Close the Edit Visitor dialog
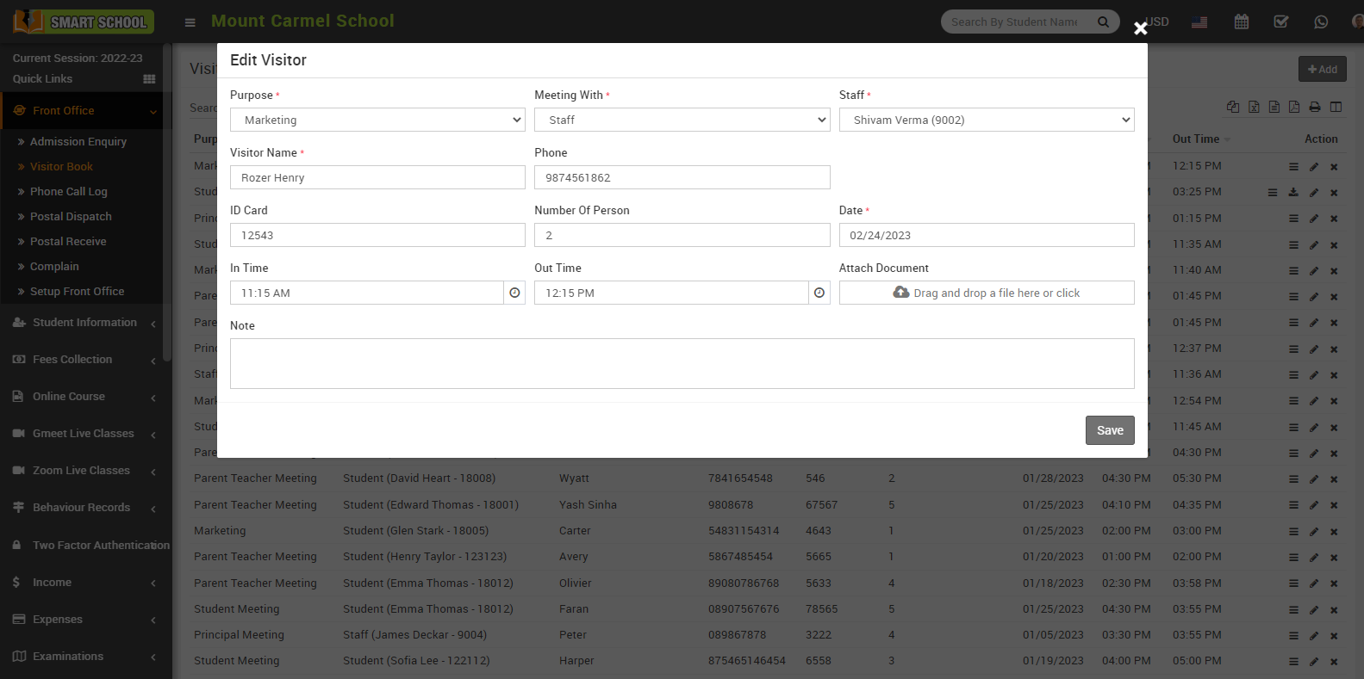 [x=1140, y=28]
